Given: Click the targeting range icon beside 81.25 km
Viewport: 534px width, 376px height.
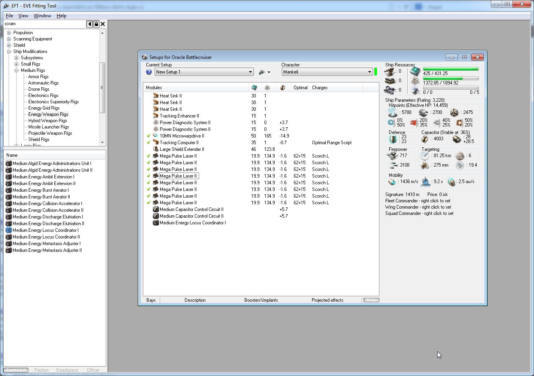Looking at the screenshot, I should [425, 156].
